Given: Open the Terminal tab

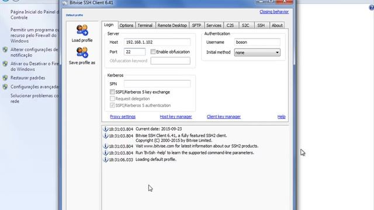Looking at the screenshot, I should tap(145, 25).
